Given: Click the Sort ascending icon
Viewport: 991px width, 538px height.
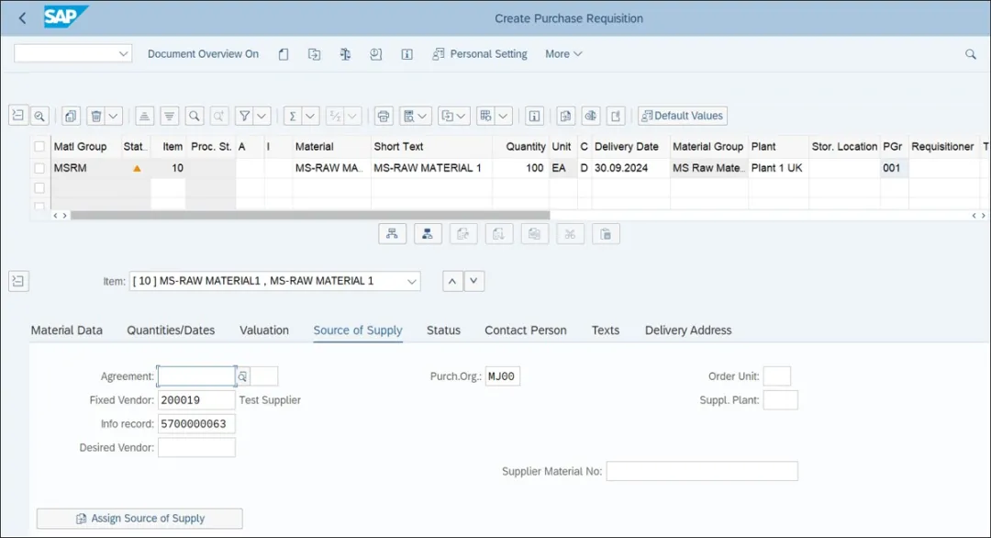Looking at the screenshot, I should [144, 116].
